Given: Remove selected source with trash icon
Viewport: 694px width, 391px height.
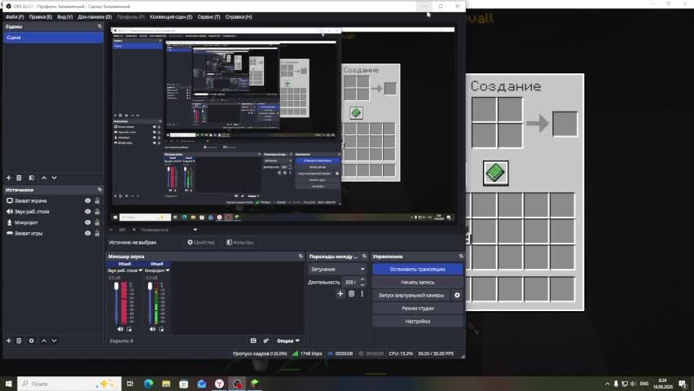Looking at the screenshot, I should pos(19,340).
